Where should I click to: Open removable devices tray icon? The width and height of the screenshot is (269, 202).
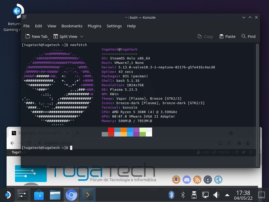[x=194, y=195]
